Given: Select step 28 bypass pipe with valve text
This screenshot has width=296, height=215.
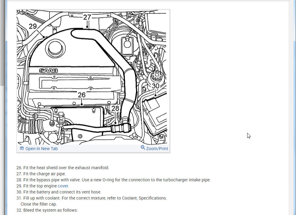Looking at the screenshot, I should [113, 180].
